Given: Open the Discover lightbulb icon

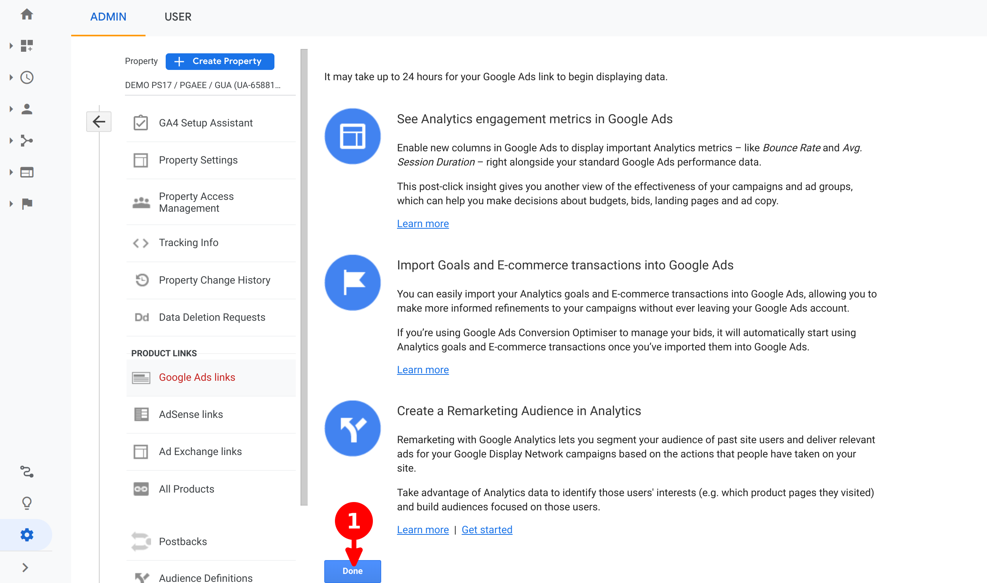Looking at the screenshot, I should (27, 503).
